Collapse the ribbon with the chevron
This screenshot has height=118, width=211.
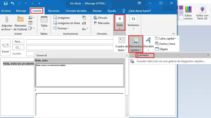(173, 34)
